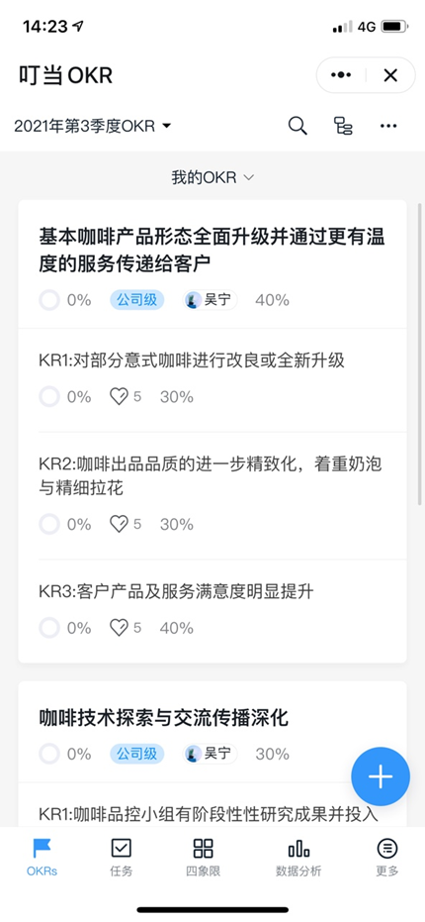Open the OKR alignment tree view icon
Screen dimensions: 425x922
343,126
